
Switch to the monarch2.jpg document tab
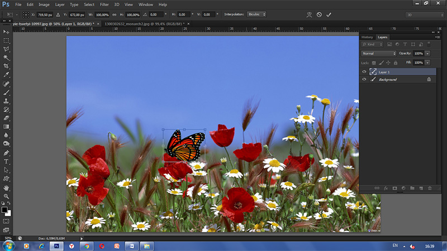pyautogui.click(x=144, y=24)
